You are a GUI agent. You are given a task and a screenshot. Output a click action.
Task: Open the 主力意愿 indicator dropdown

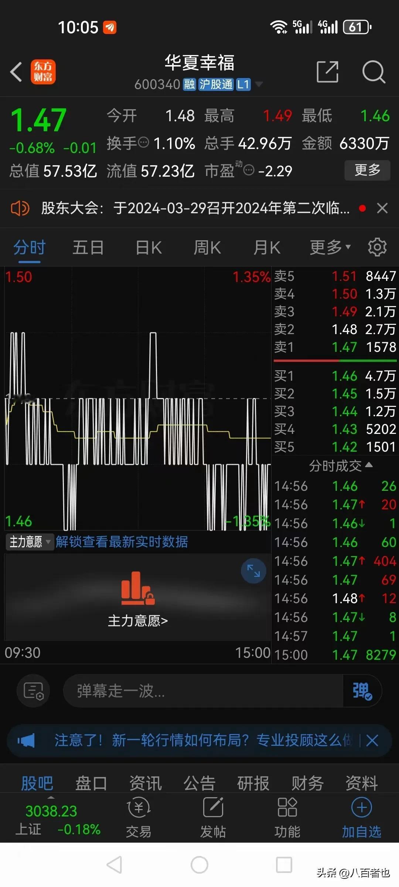(30, 542)
